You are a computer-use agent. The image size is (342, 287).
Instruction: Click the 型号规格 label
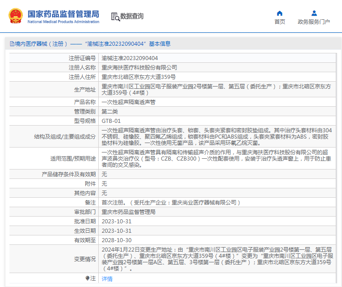85,121
